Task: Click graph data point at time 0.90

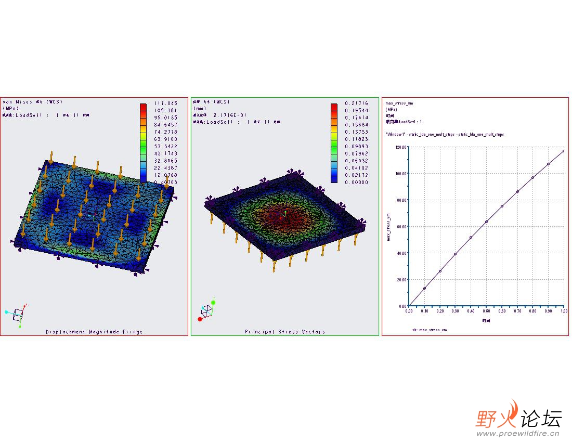Action: tap(548, 164)
